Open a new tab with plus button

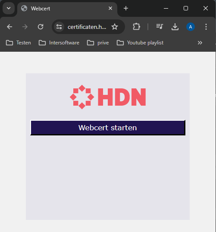click(126, 8)
